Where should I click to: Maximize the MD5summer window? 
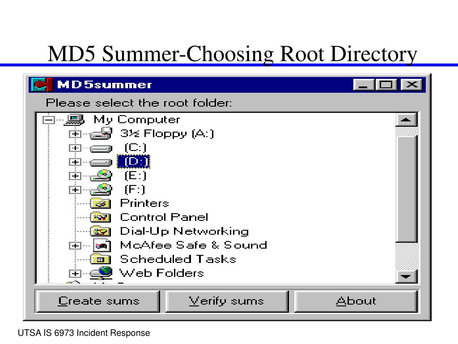pyautogui.click(x=386, y=85)
